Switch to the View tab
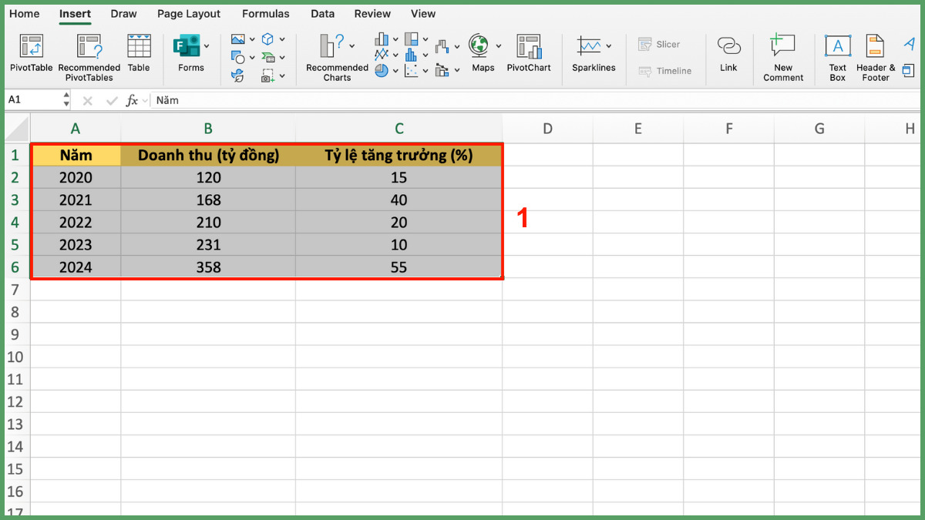 [423, 14]
